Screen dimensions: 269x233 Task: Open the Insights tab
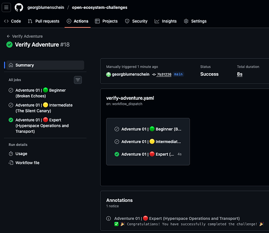pyautogui.click(x=165, y=21)
